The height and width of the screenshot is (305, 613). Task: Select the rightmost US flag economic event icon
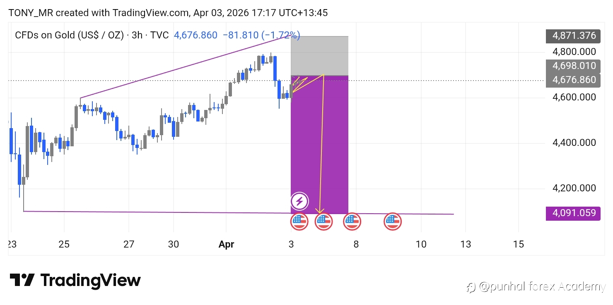pyautogui.click(x=392, y=222)
